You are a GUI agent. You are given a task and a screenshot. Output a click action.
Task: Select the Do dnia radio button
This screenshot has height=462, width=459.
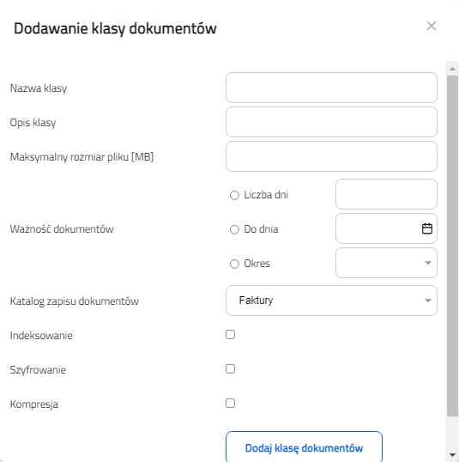tap(234, 229)
